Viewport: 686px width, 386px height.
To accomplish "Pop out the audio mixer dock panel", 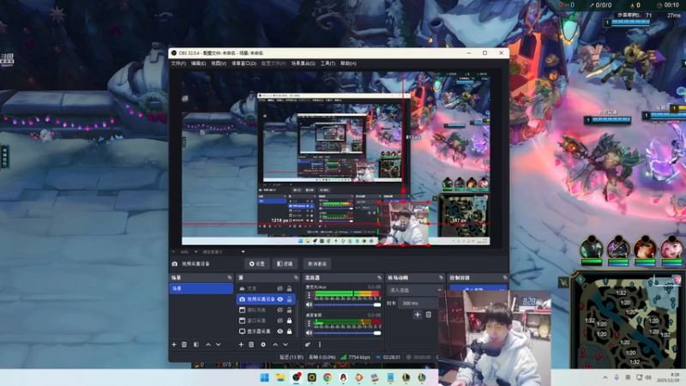I will coord(379,278).
